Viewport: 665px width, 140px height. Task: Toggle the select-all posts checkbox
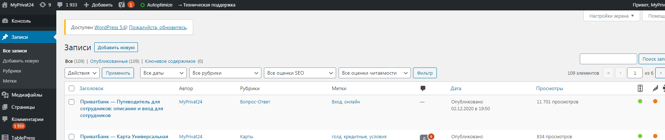pyautogui.click(x=71, y=88)
